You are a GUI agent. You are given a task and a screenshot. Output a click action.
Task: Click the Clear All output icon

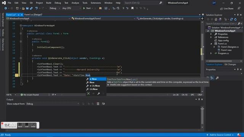point(98,104)
